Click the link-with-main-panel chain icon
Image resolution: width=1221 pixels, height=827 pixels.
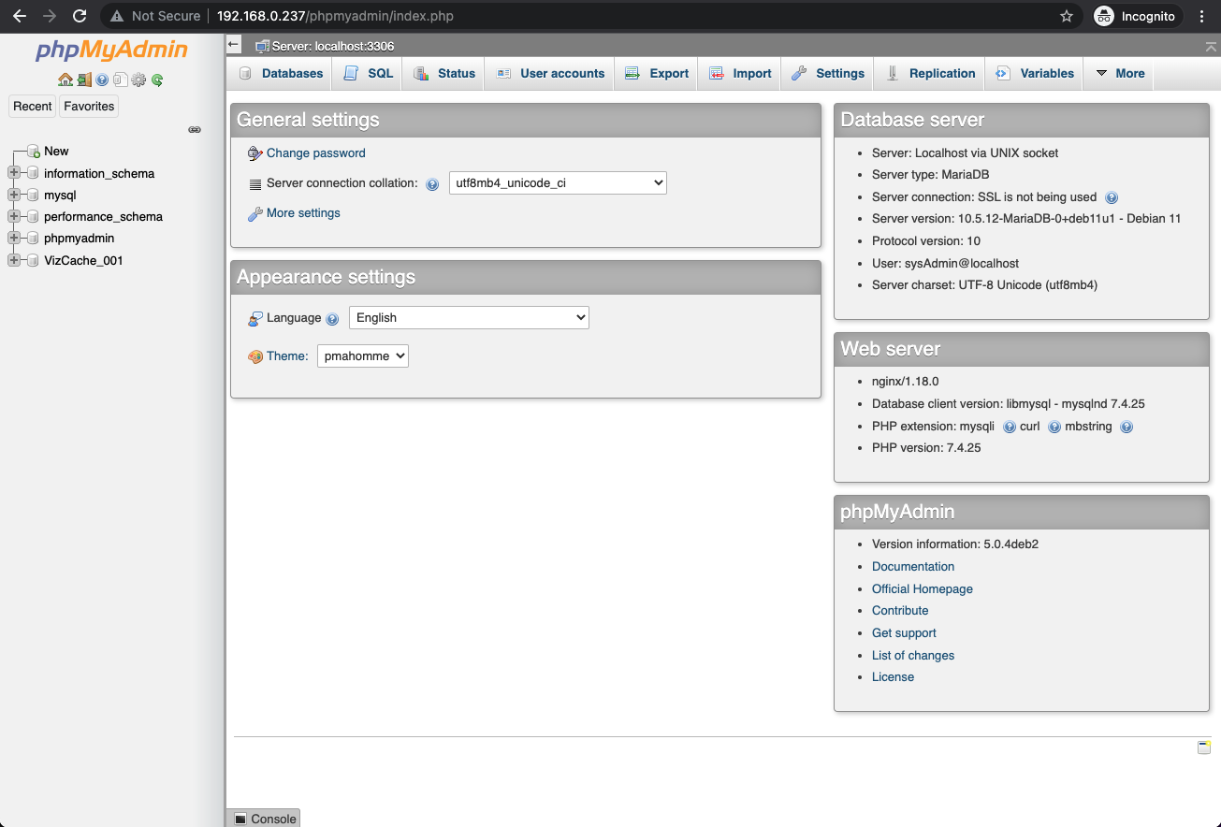pos(195,130)
